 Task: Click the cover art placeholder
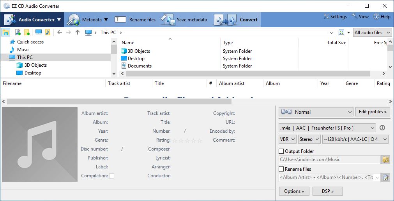[40, 144]
